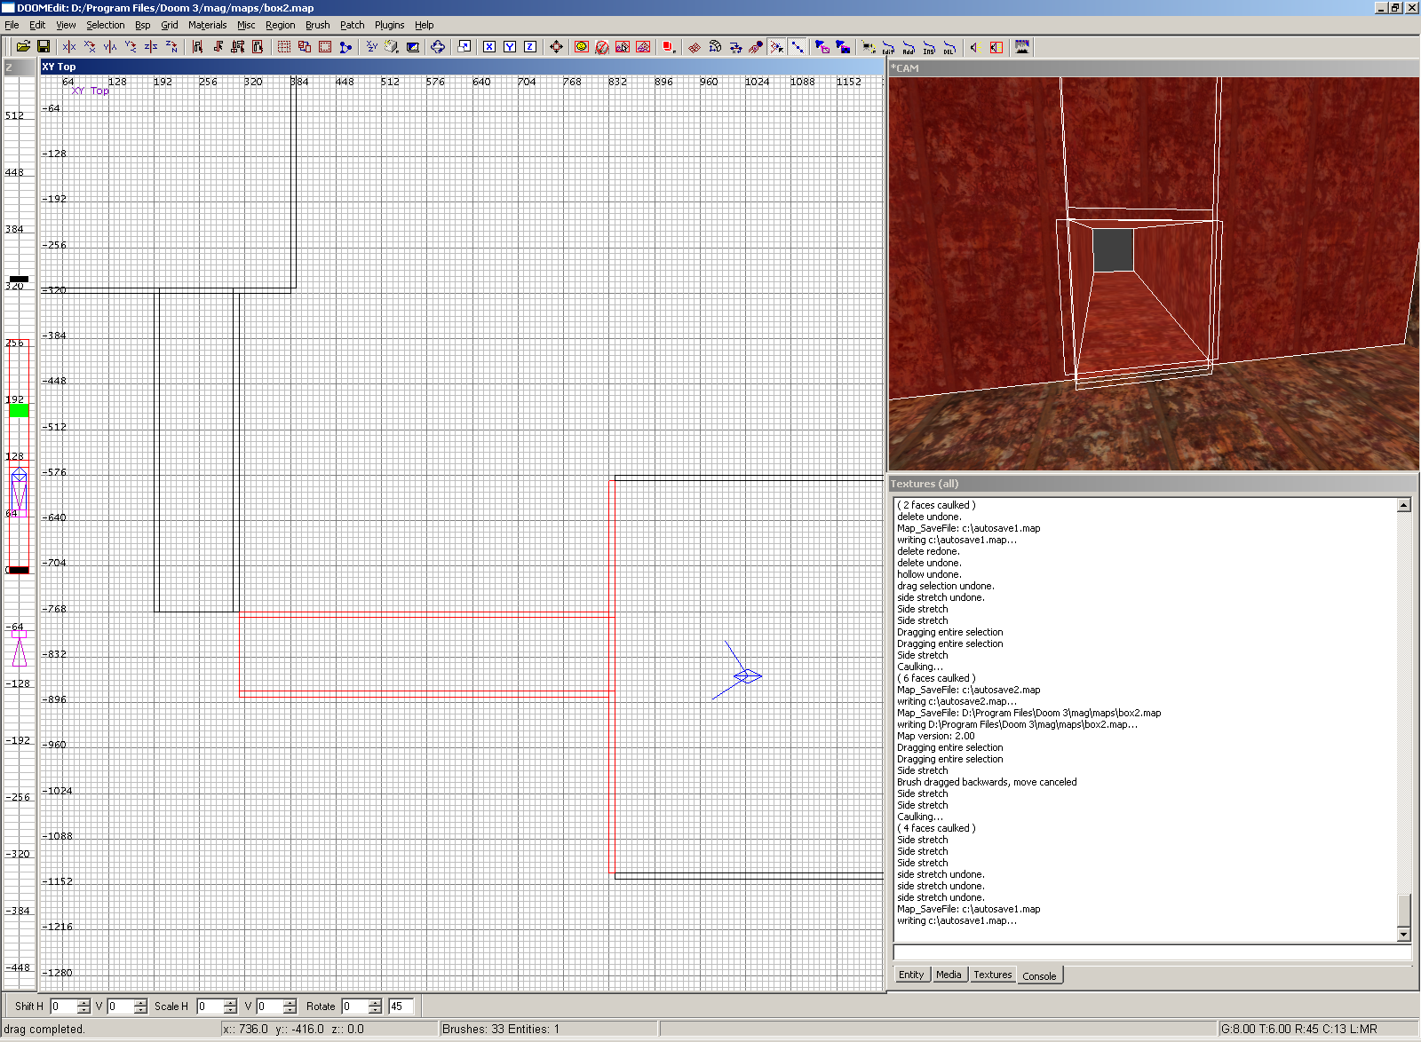
Task: Click the Shift H input field
Action: click(x=64, y=1006)
